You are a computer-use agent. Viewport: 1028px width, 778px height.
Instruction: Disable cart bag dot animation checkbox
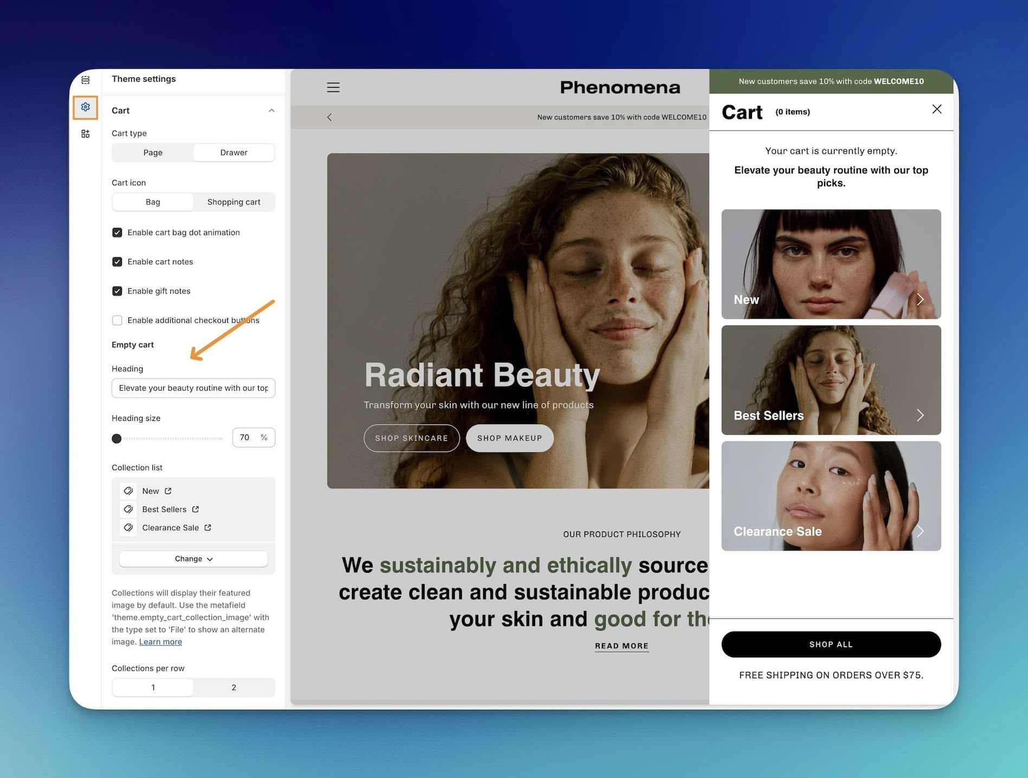[x=117, y=232]
